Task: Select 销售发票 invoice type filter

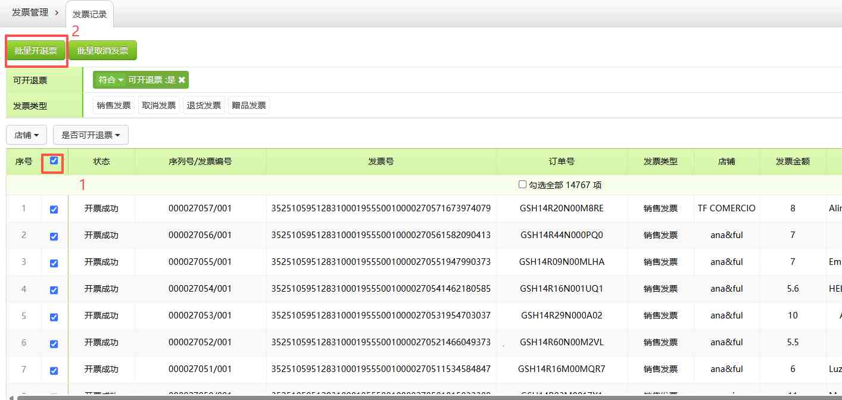Action: point(113,105)
